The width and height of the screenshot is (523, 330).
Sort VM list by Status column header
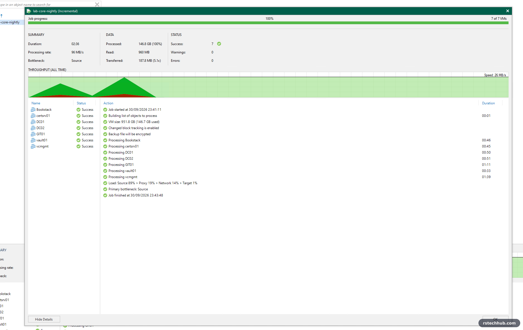click(x=81, y=103)
